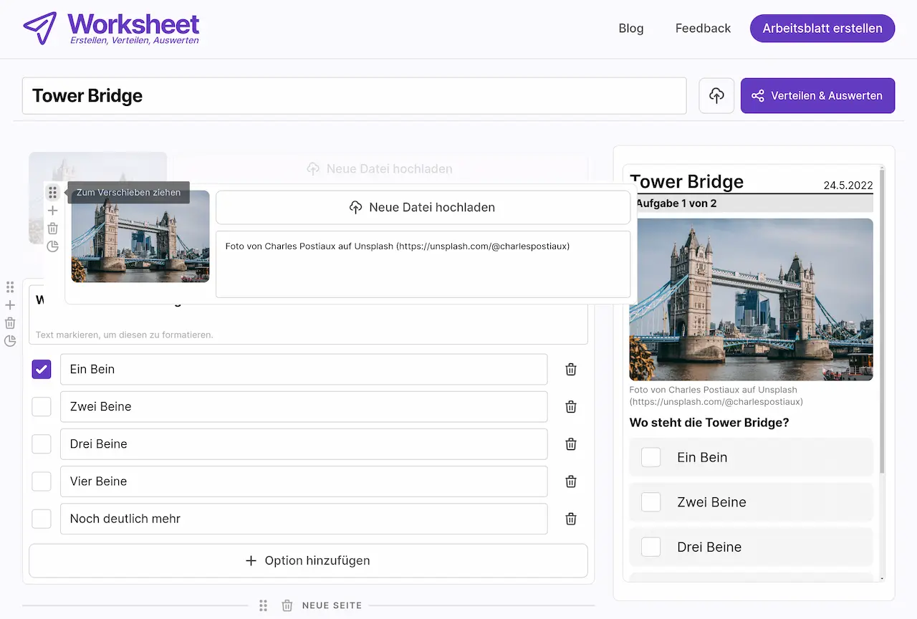Delete the 'Vier Beine' option
Screen dimensions: 917x619
(x=571, y=481)
